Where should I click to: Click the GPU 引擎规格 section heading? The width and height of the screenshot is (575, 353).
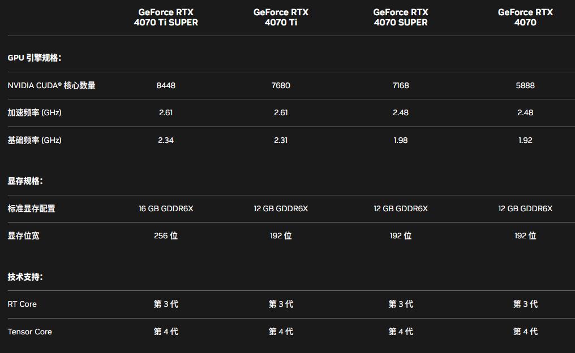coord(35,58)
